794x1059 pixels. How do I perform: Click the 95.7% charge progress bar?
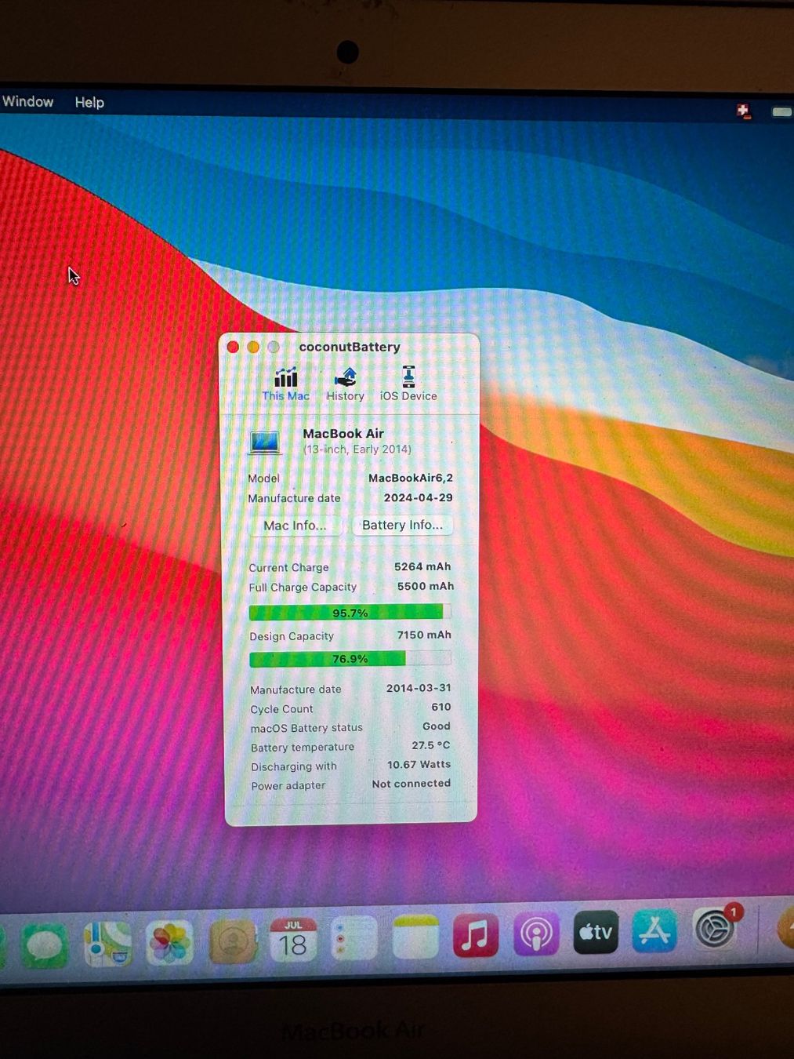(350, 613)
